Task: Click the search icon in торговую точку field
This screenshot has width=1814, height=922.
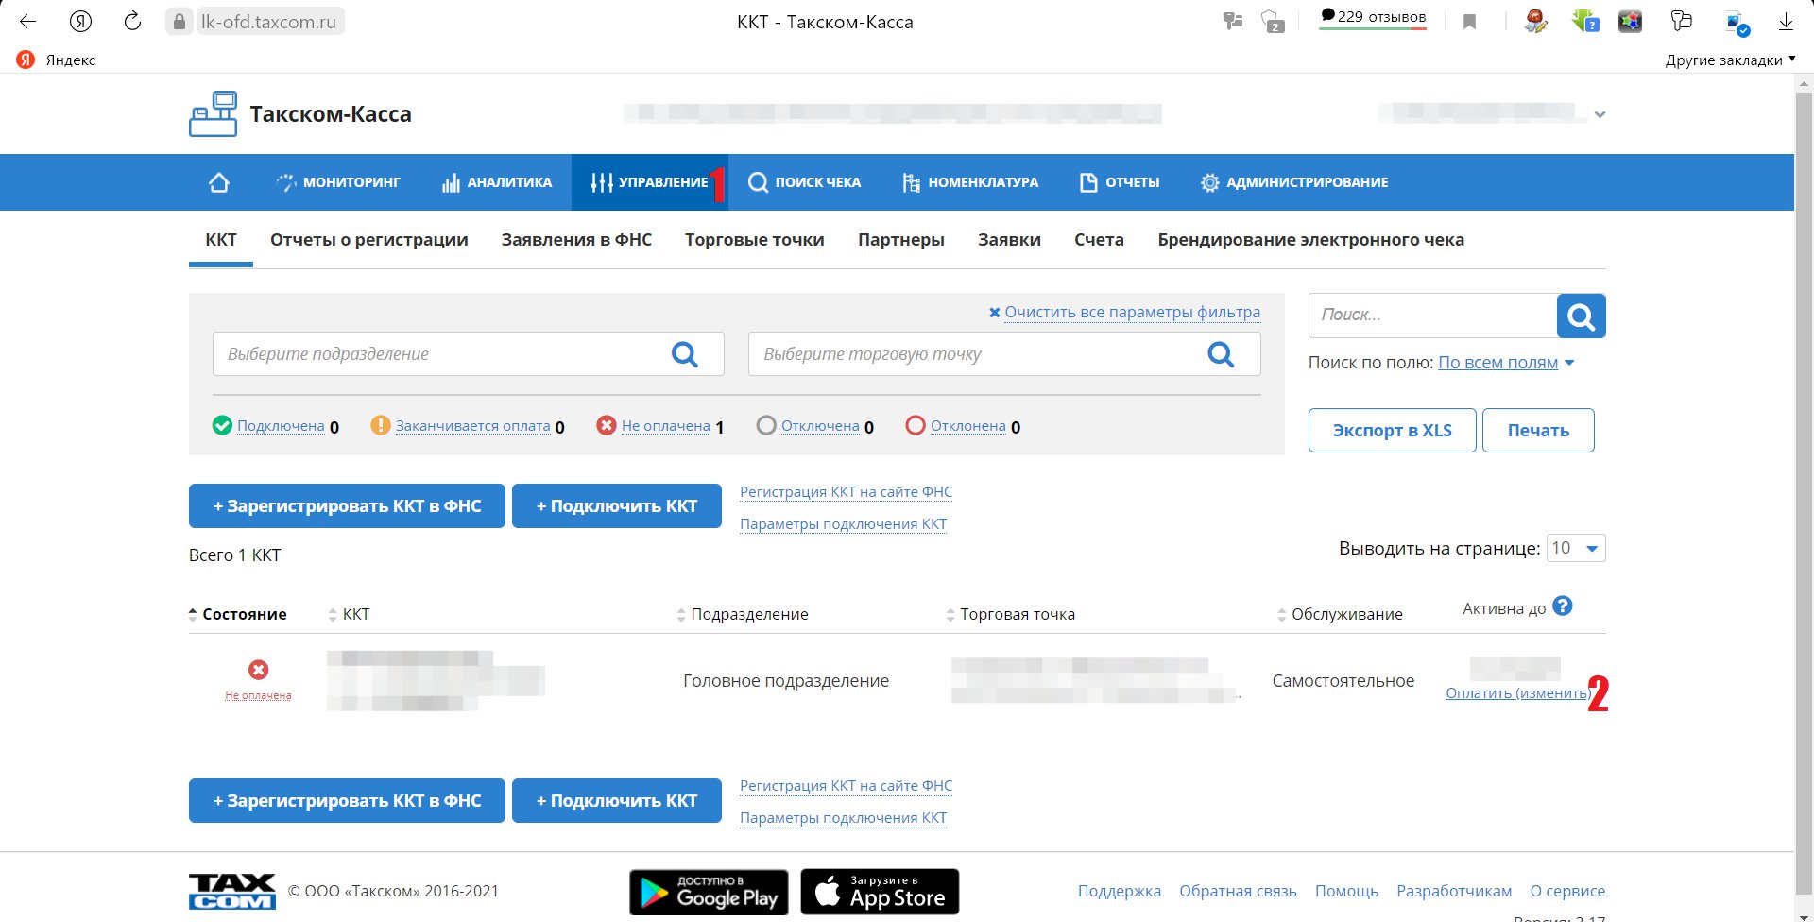Action: click(1221, 354)
